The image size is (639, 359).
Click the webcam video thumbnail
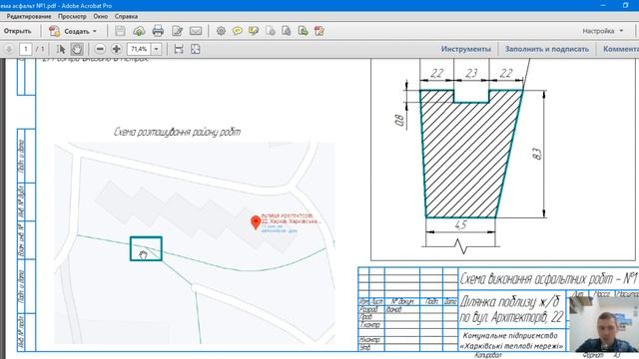pyautogui.click(x=604, y=323)
